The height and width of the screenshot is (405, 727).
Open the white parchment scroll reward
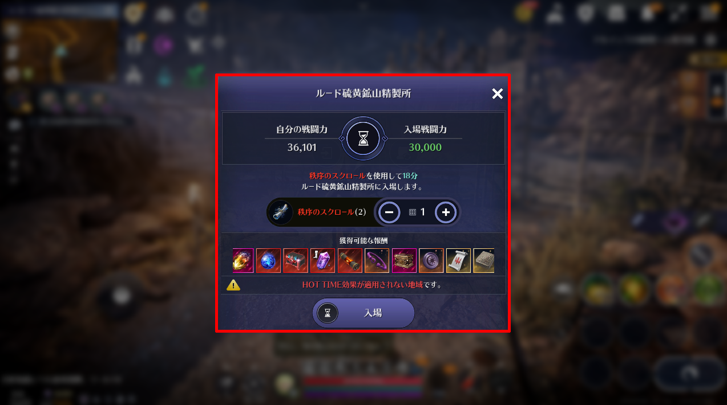coord(458,260)
